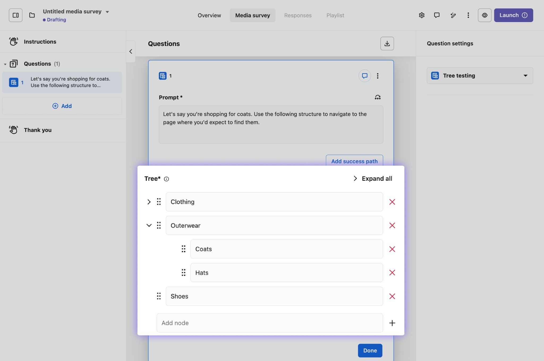The image size is (544, 361).
Task: Remove the Hats node with red X
Action: click(392, 273)
